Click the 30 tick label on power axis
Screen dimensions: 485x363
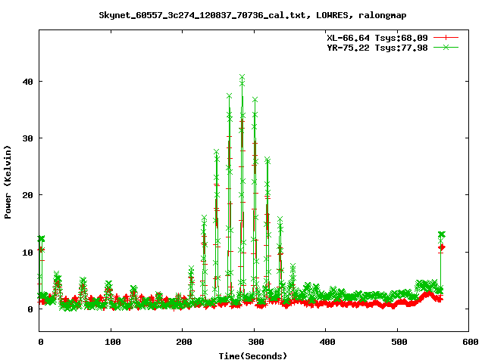click(x=27, y=138)
